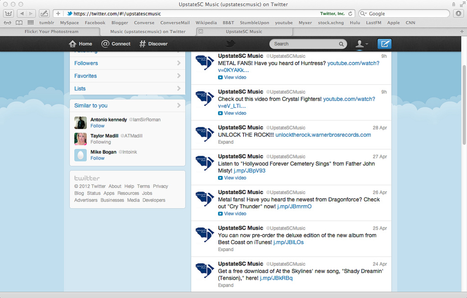Click the leftmost Safari toolbar button

(x=8, y=13)
